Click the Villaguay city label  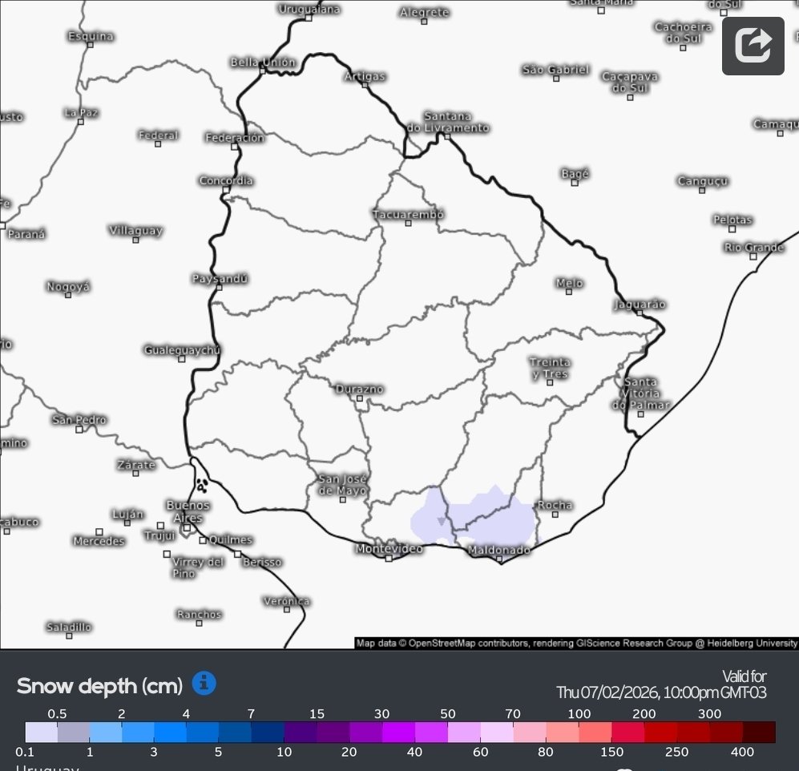135,230
